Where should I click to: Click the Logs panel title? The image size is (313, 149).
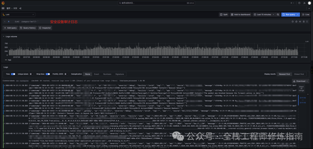[6, 67]
